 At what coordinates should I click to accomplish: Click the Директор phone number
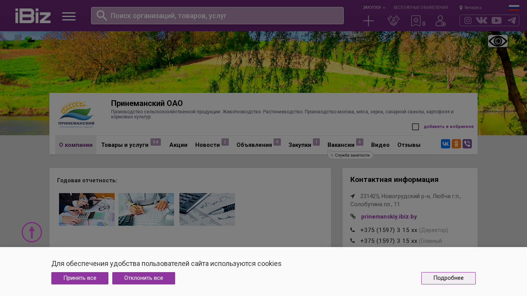tap(389, 230)
